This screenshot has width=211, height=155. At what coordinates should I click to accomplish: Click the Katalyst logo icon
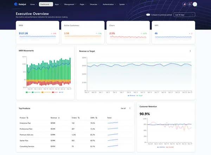click(16, 5)
